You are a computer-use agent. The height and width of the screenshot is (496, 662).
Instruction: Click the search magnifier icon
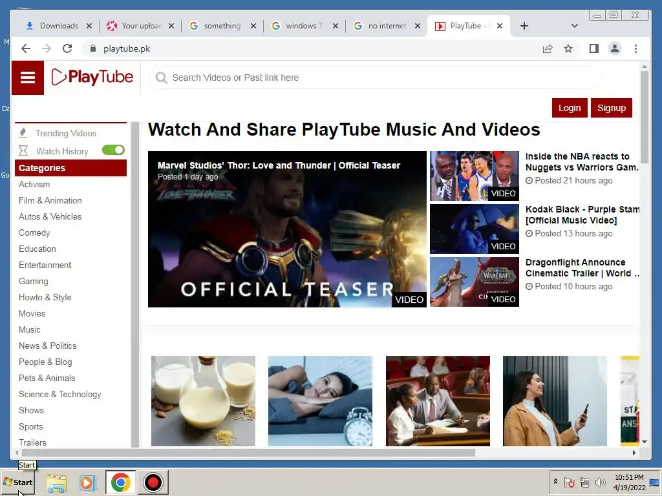coord(161,77)
